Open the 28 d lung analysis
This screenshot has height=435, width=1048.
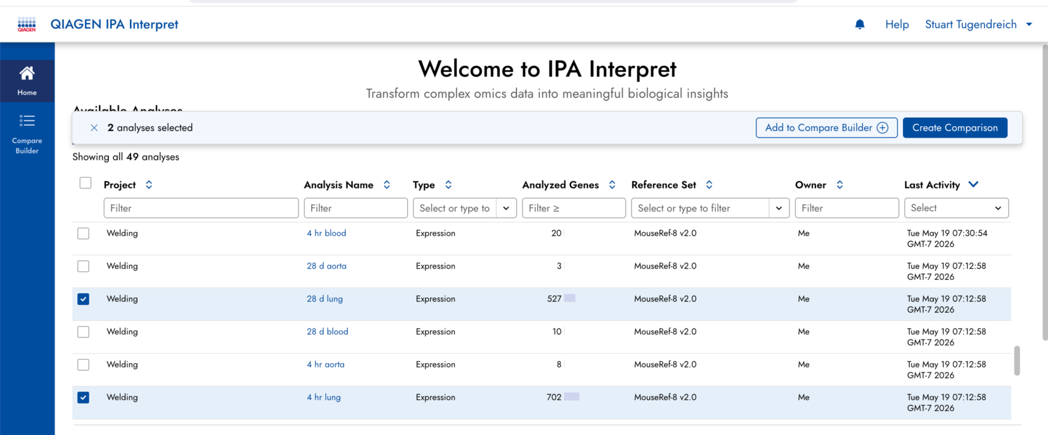tap(325, 299)
